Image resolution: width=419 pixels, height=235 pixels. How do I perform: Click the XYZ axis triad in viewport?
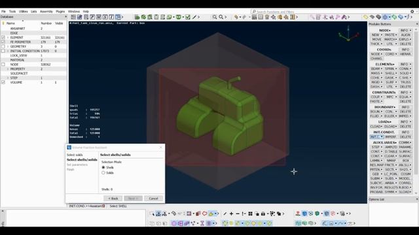(x=348, y=34)
